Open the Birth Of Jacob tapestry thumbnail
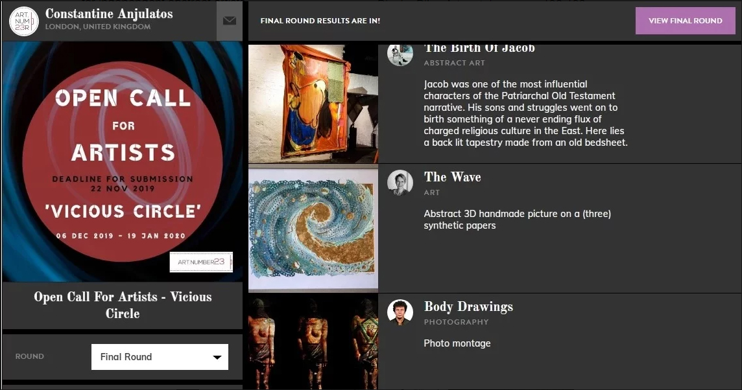Image resolution: width=742 pixels, height=390 pixels. point(313,104)
